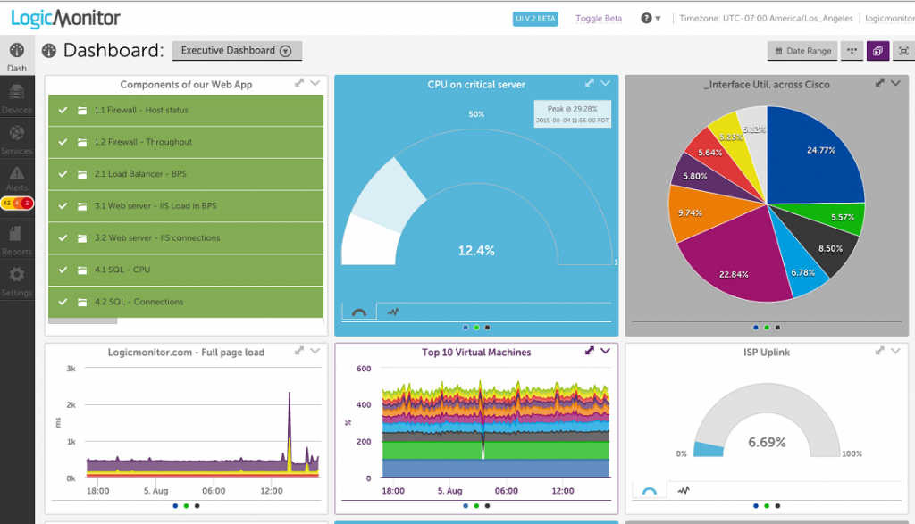Open the Devices section in the sidebar
Screen dimensions: 915x524
tap(16, 96)
